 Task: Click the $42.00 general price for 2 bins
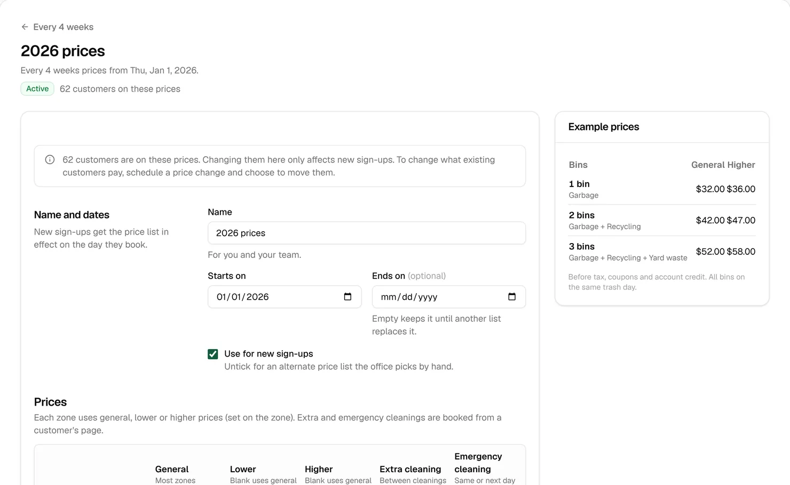710,220
